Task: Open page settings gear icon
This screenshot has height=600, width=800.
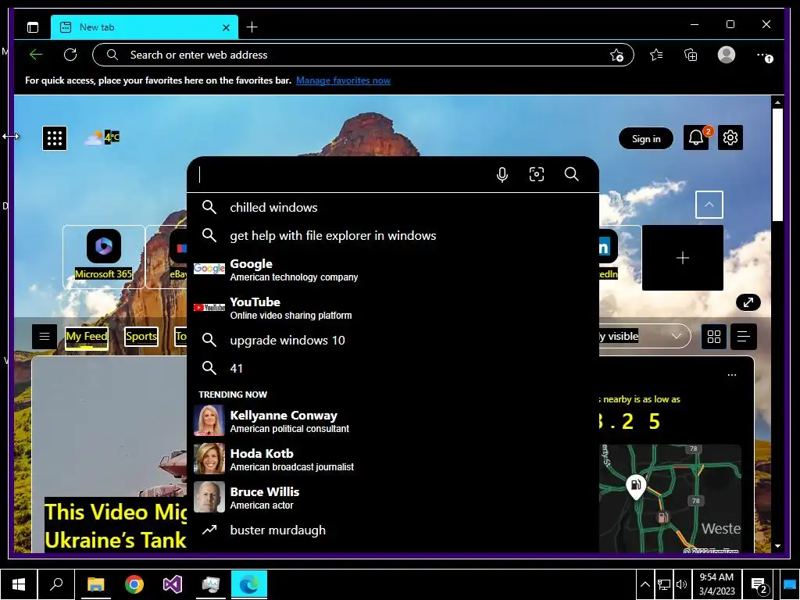Action: pos(730,137)
